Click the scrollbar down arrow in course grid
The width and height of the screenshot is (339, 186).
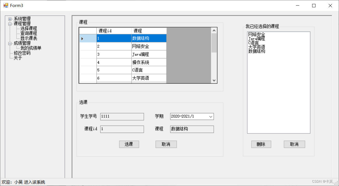tap(214, 80)
